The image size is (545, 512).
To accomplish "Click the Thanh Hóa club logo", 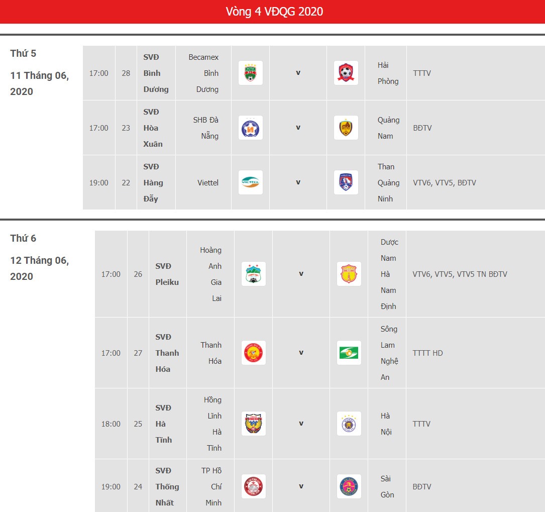I will pos(253,353).
